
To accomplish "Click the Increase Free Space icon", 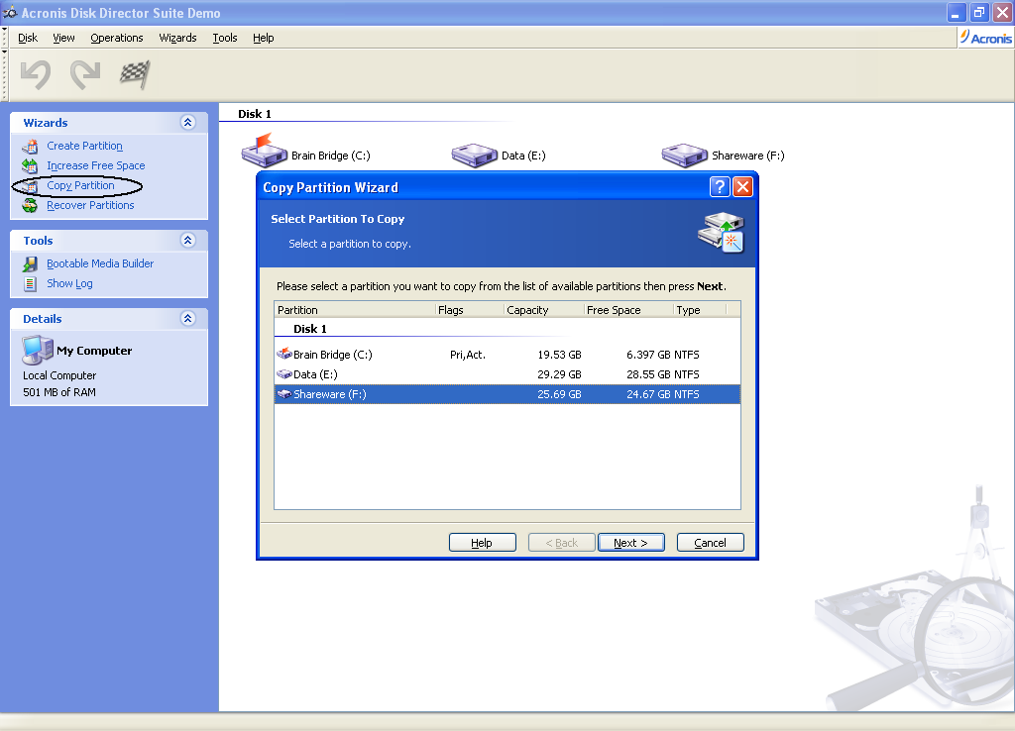I will [x=30, y=166].
